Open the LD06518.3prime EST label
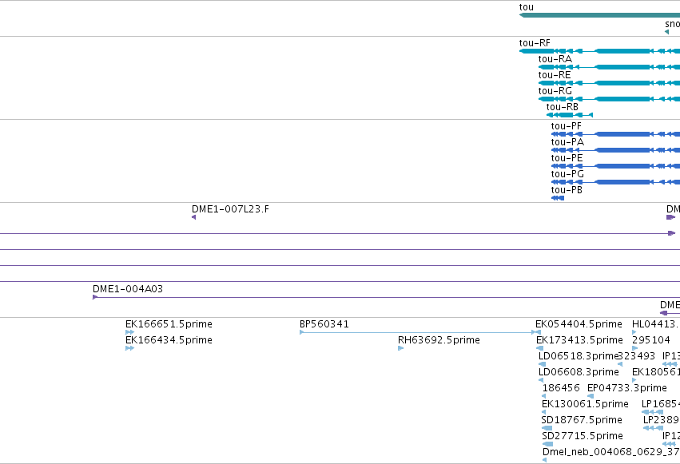 click(x=578, y=356)
